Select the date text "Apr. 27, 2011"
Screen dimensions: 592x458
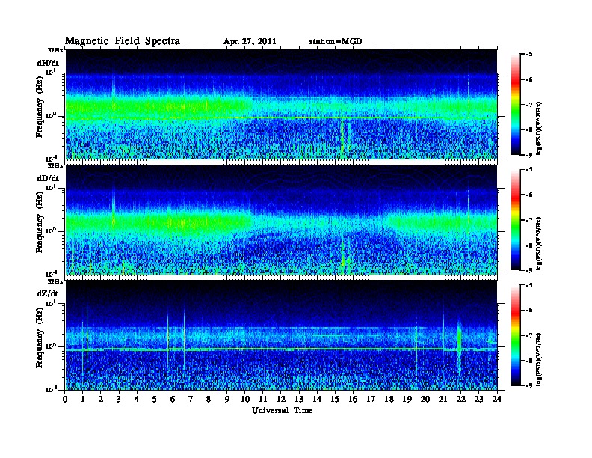click(x=250, y=42)
